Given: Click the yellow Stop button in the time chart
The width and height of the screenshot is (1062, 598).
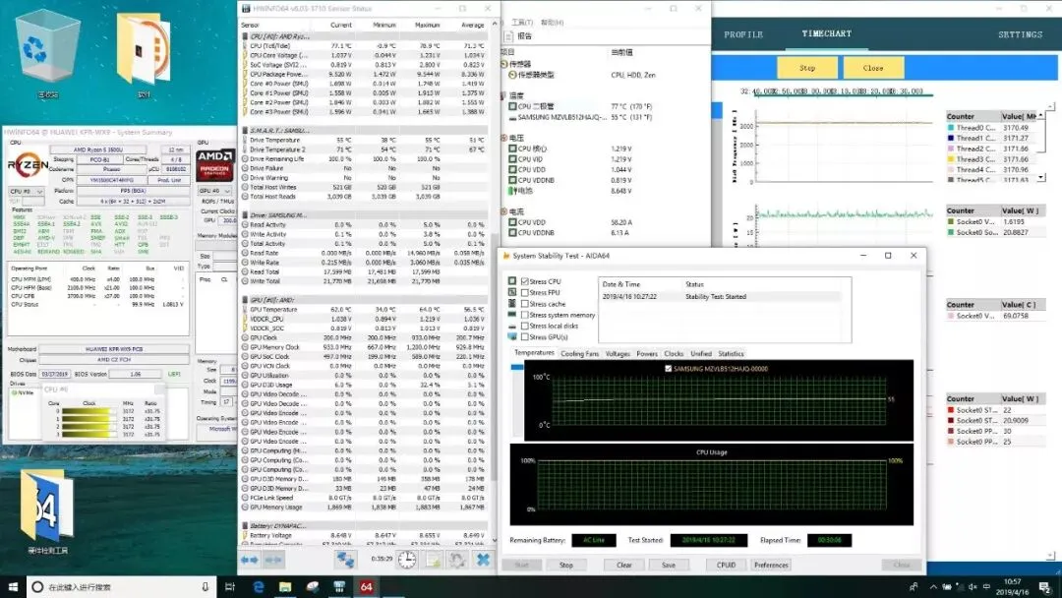Looking at the screenshot, I should (x=806, y=68).
